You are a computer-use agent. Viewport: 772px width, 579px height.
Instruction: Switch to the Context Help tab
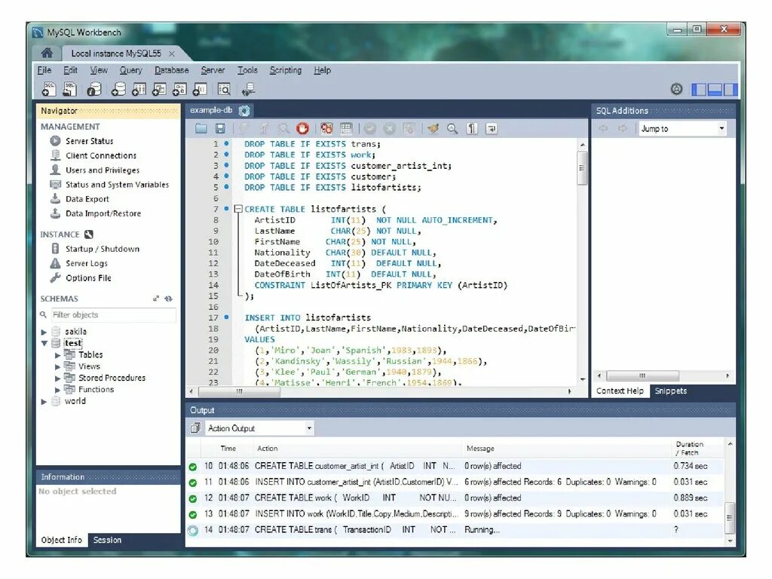tap(620, 391)
